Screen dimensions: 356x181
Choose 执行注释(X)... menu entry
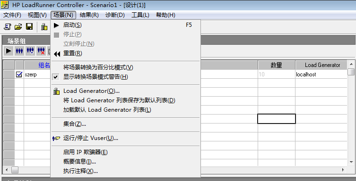point(126,171)
